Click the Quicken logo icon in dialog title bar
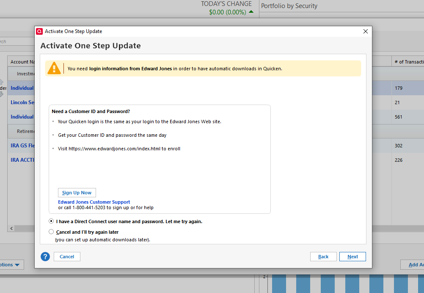The image size is (424, 293). click(39, 31)
